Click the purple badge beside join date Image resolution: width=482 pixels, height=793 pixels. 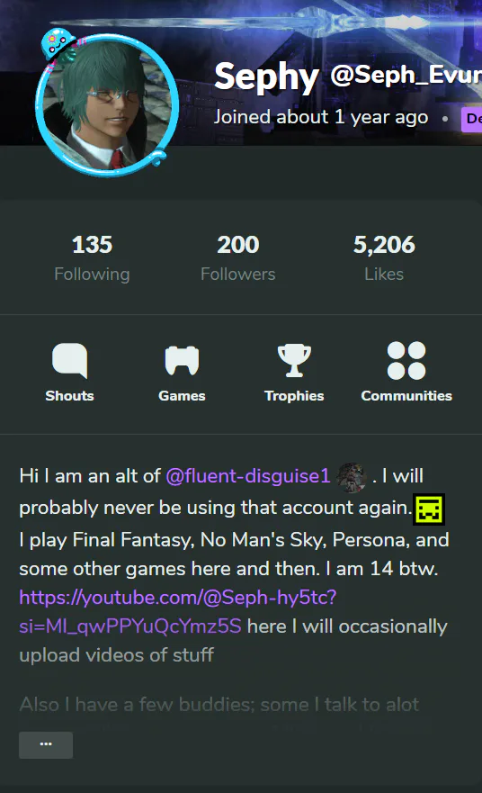[472, 120]
